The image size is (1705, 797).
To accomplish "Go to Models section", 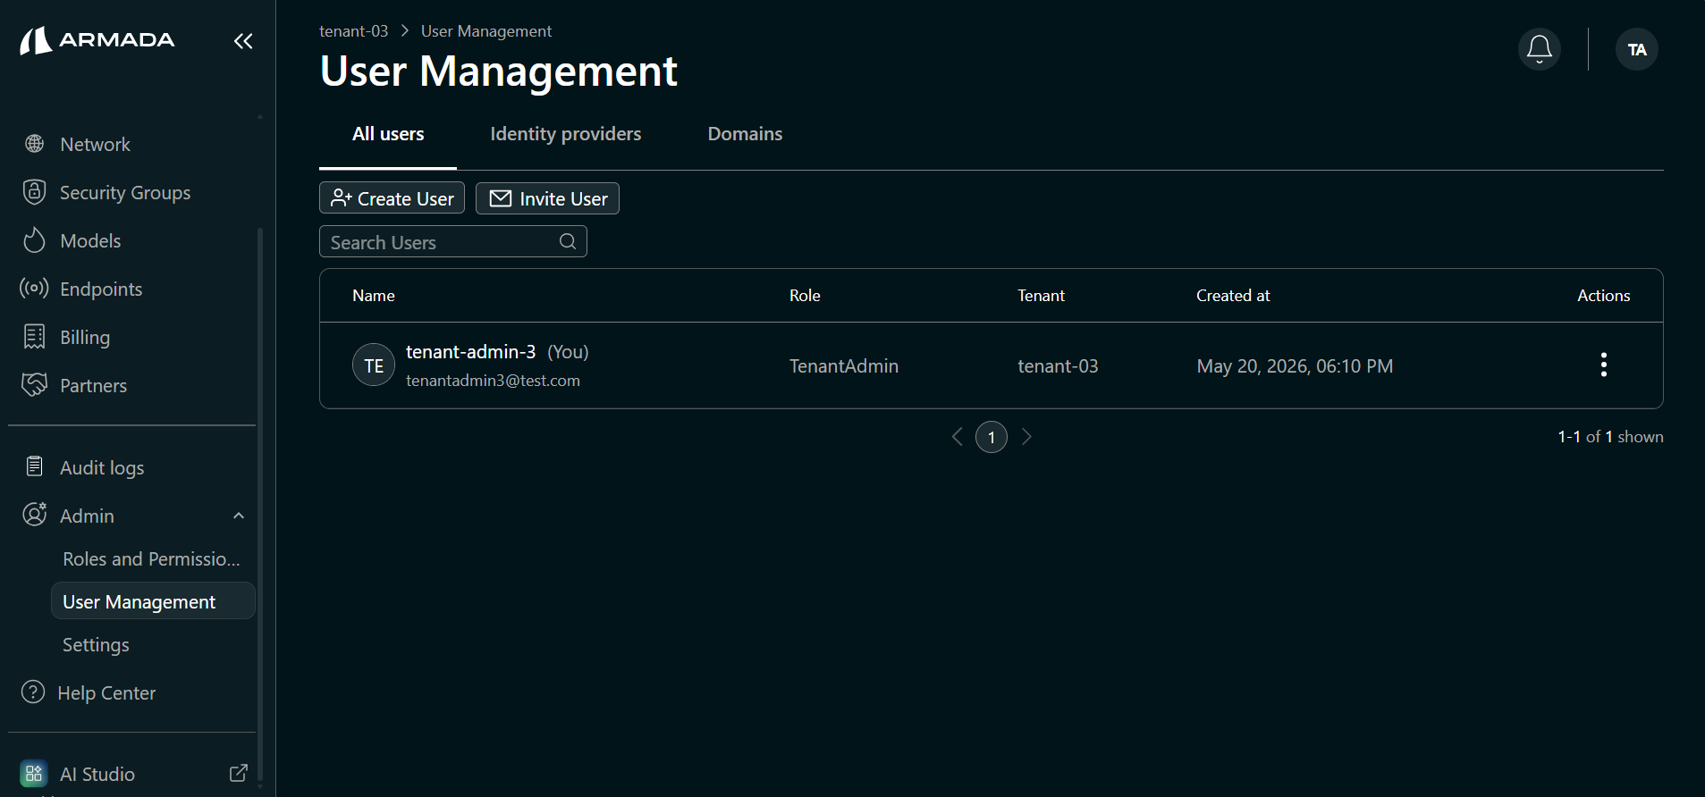I will 89,241.
